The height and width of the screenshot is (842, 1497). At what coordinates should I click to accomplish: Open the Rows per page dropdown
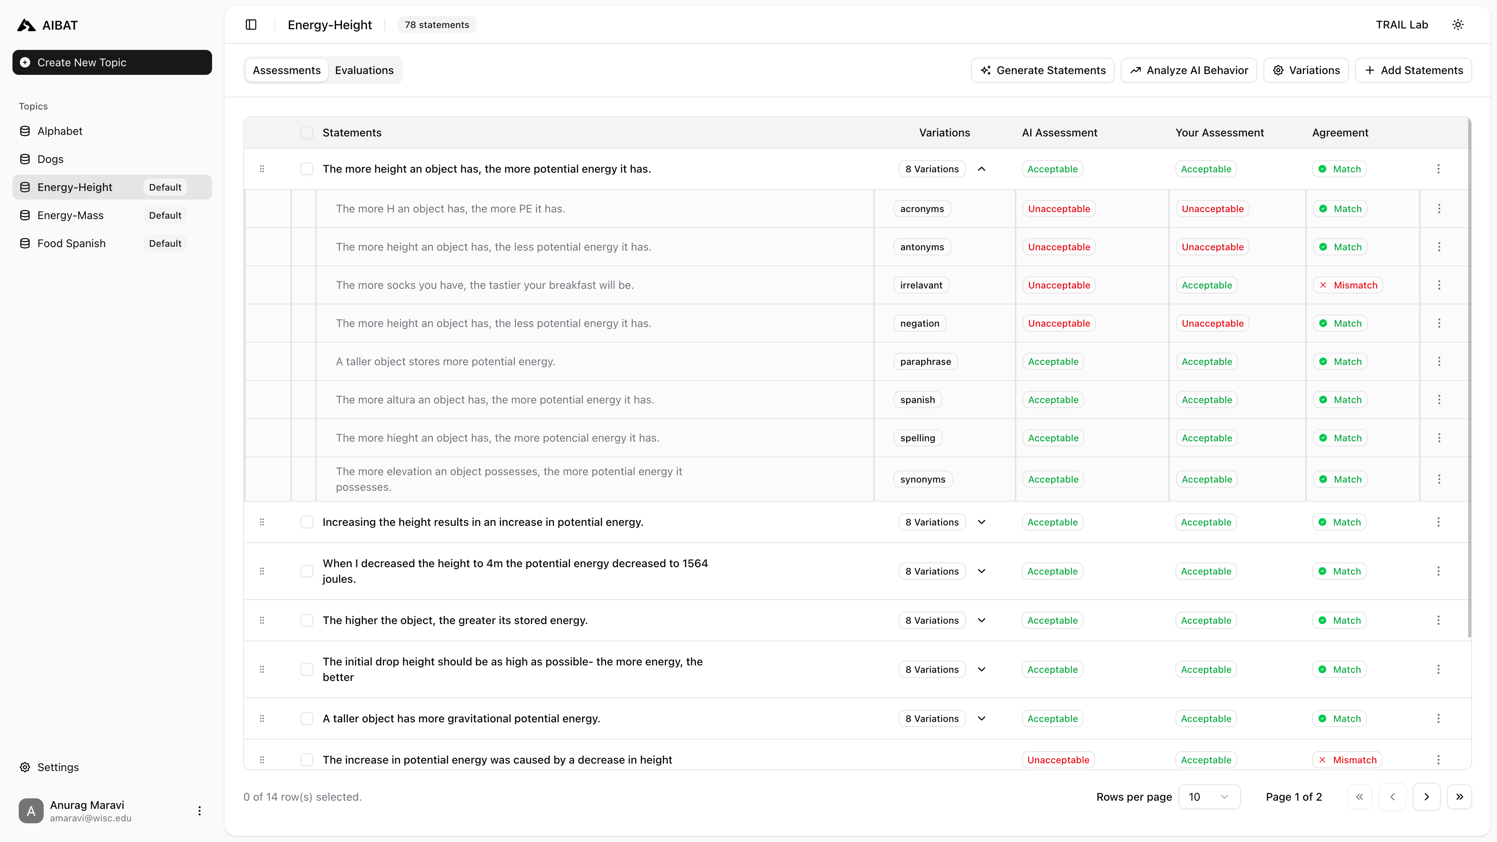[1209, 797]
